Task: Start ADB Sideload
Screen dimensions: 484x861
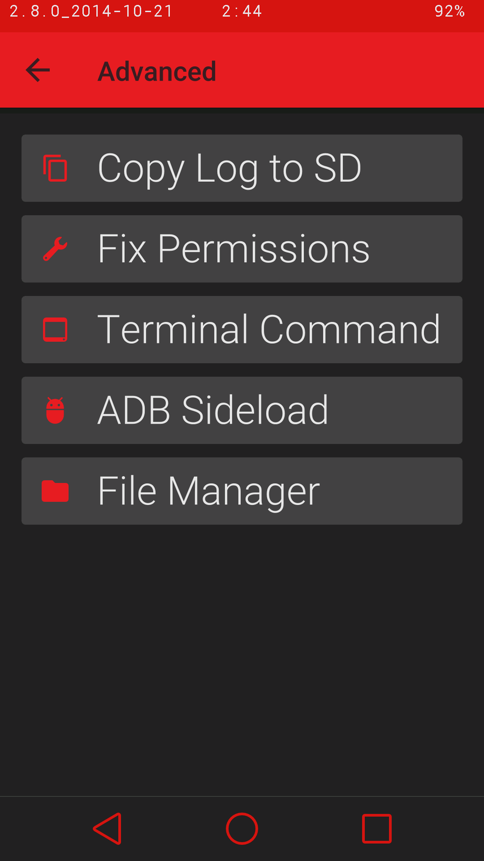Action: click(x=242, y=411)
